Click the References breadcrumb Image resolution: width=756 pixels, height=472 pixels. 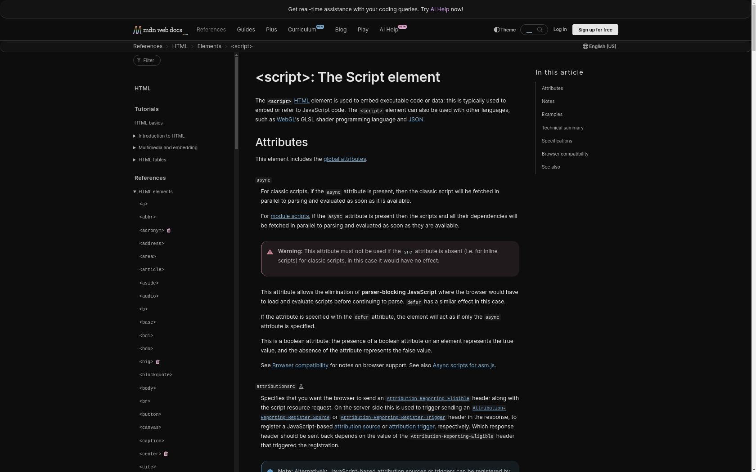click(148, 46)
